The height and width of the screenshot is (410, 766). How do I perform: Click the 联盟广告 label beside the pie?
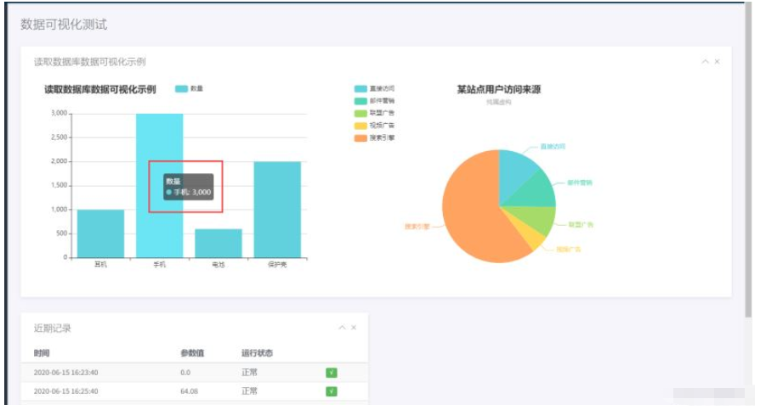pos(581,225)
